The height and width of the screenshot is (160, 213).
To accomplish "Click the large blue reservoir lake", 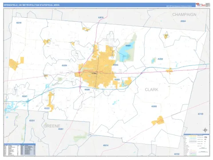I will coord(126,52).
